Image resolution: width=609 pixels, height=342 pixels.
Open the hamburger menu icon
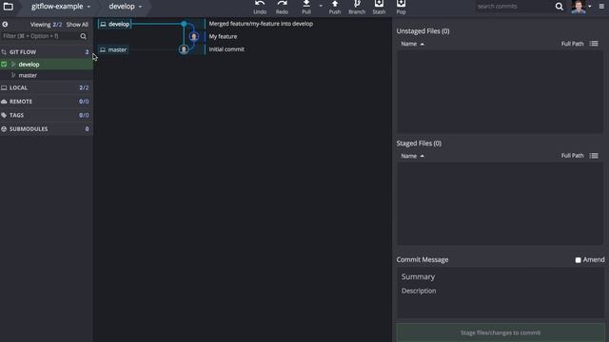601,7
